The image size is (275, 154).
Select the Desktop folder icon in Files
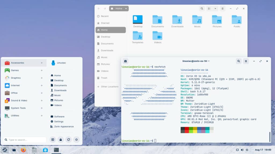pyautogui.click(x=138, y=20)
